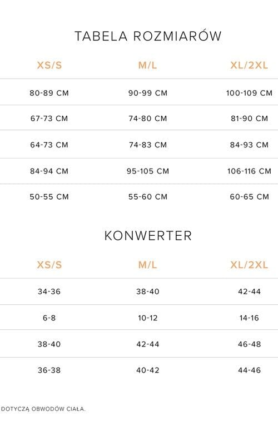
Task: Select the XS/S column header in size table
Action: 49,65
